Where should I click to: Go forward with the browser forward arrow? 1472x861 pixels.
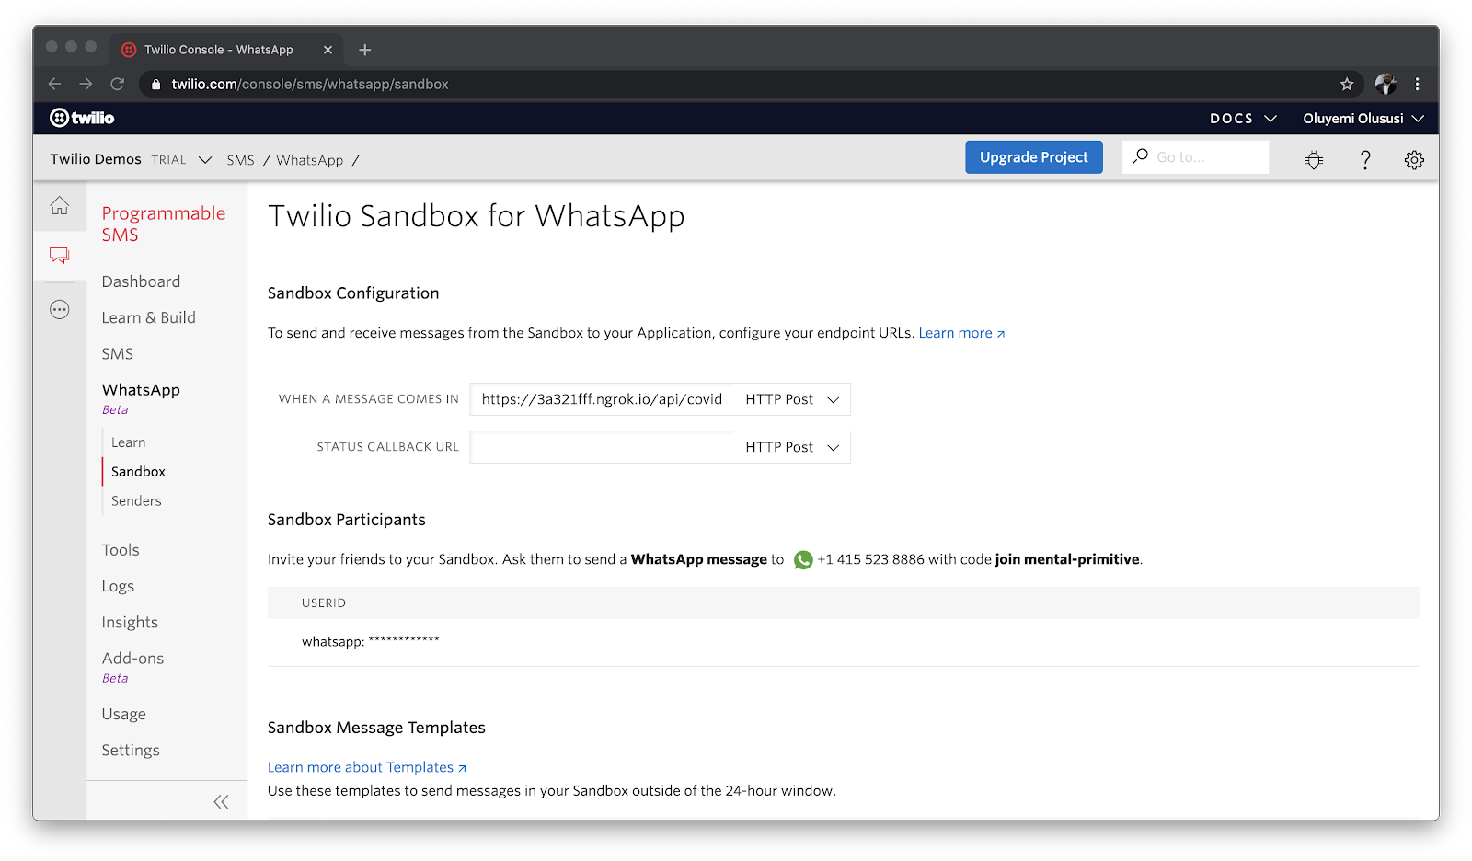coord(86,84)
